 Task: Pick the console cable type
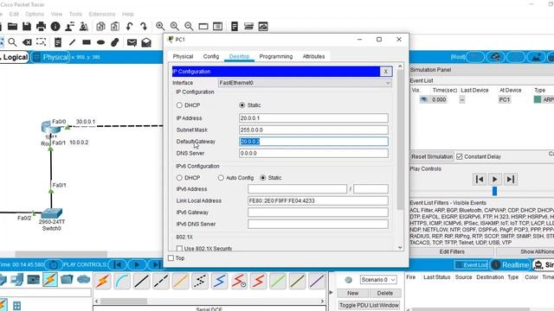click(x=122, y=281)
